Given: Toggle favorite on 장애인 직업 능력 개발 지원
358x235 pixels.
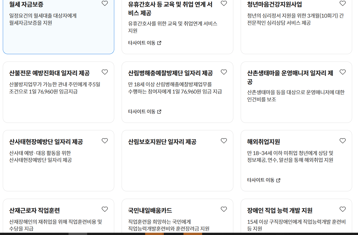Looking at the screenshot, I should click(343, 209).
